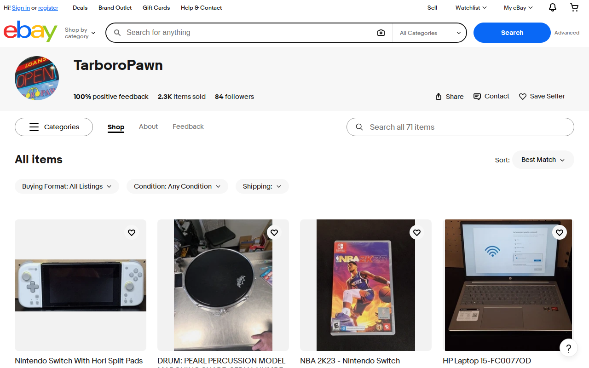
Task: Search by image using the camera icon
Action: click(381, 33)
